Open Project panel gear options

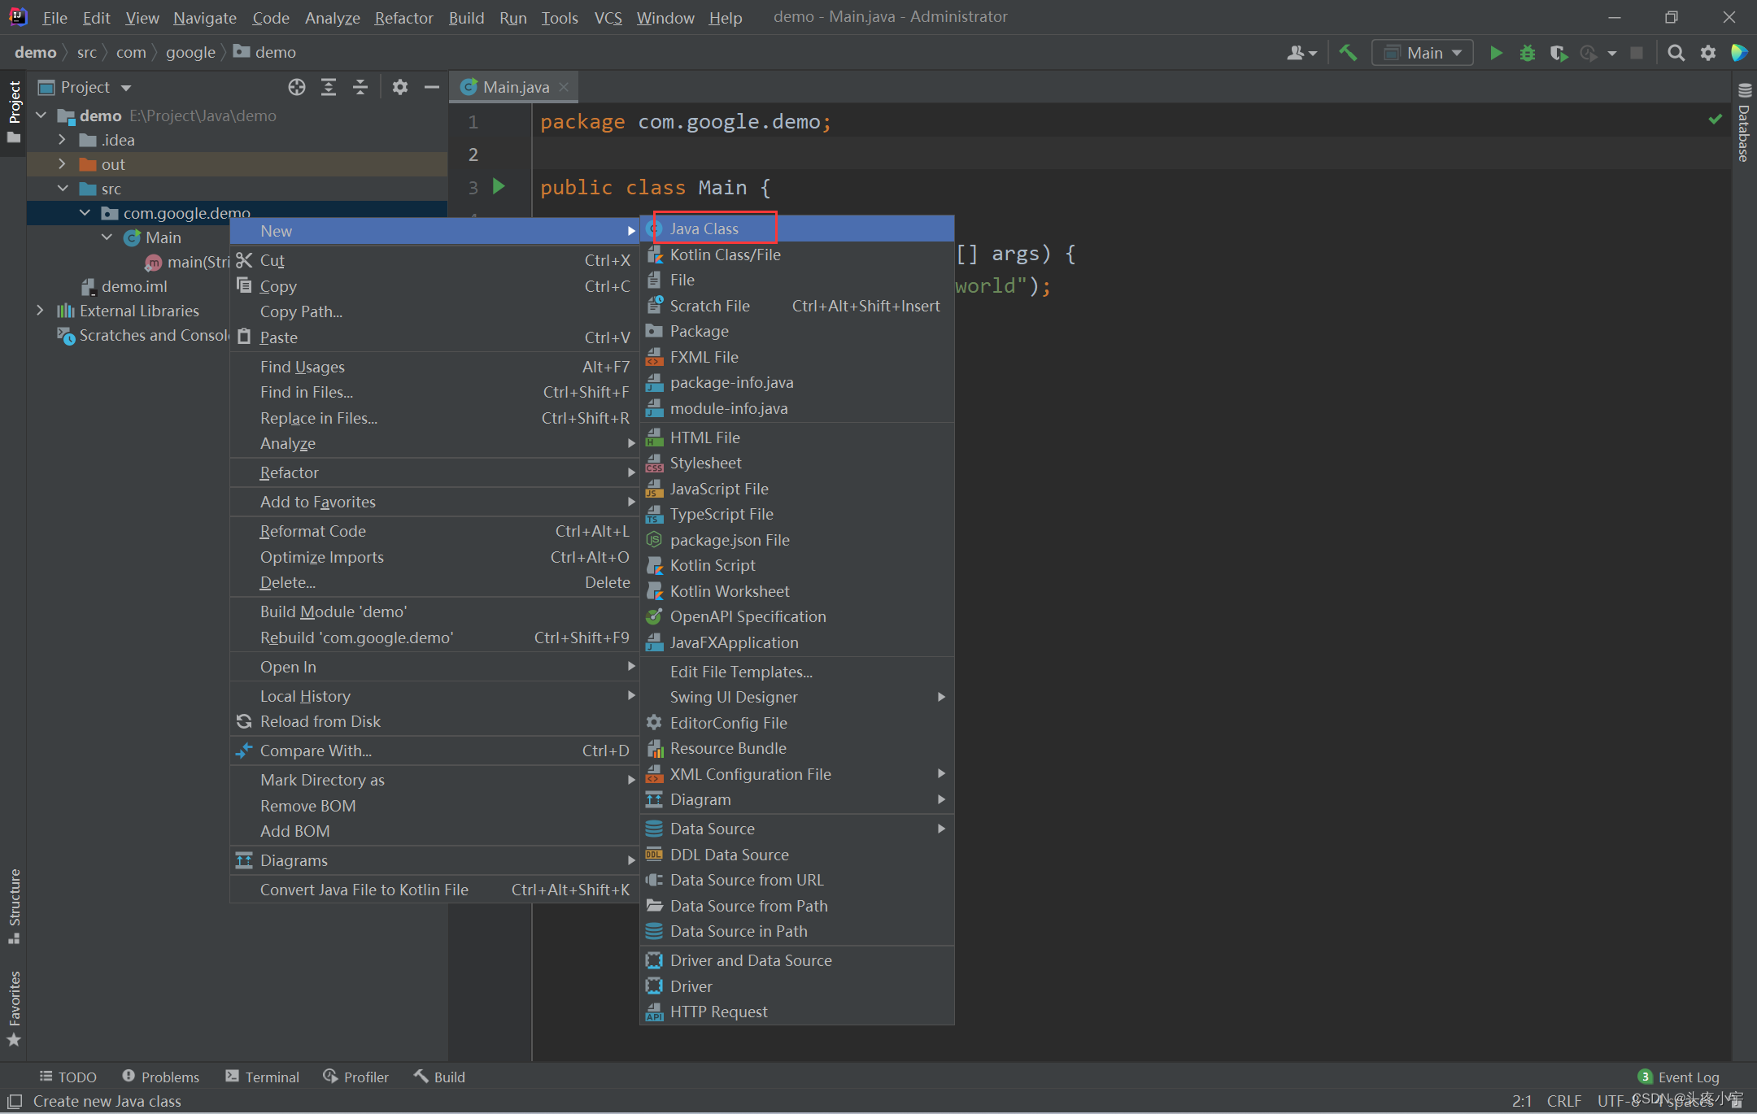(x=399, y=87)
